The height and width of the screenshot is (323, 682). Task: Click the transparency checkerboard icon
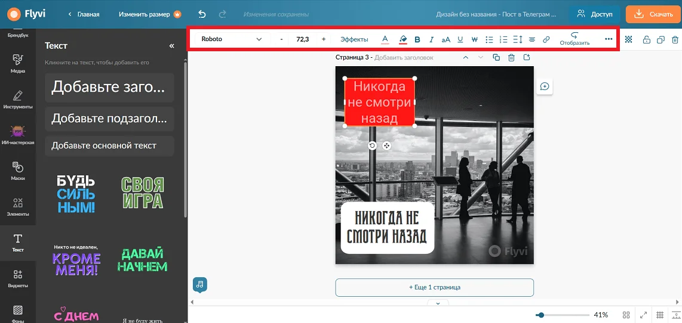tap(628, 39)
